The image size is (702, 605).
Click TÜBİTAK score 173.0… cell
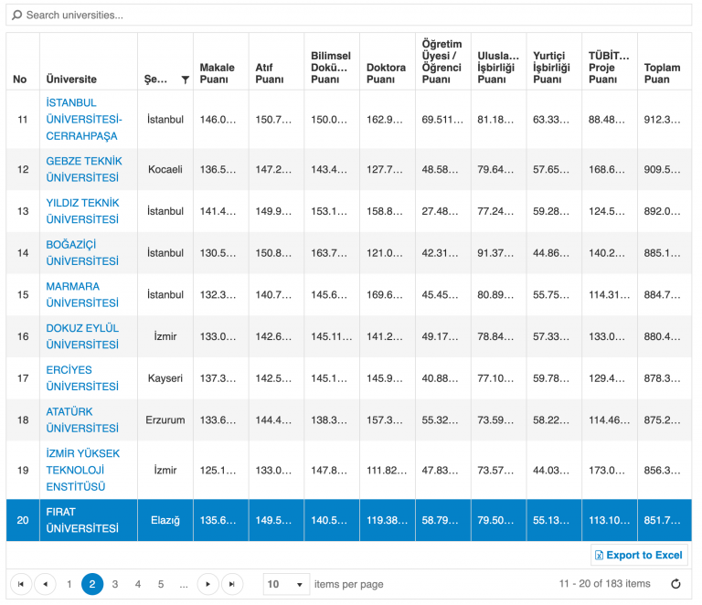click(610, 471)
